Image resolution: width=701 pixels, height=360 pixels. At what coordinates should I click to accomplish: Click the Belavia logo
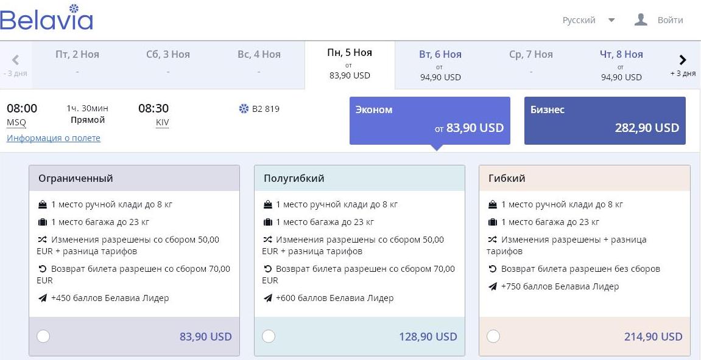click(46, 17)
